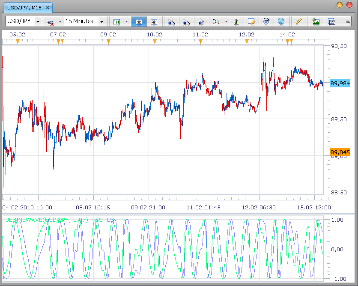Open dropdown arrow beside the H1 chart icon
The width and height of the screenshot is (358, 286).
tap(126, 22)
